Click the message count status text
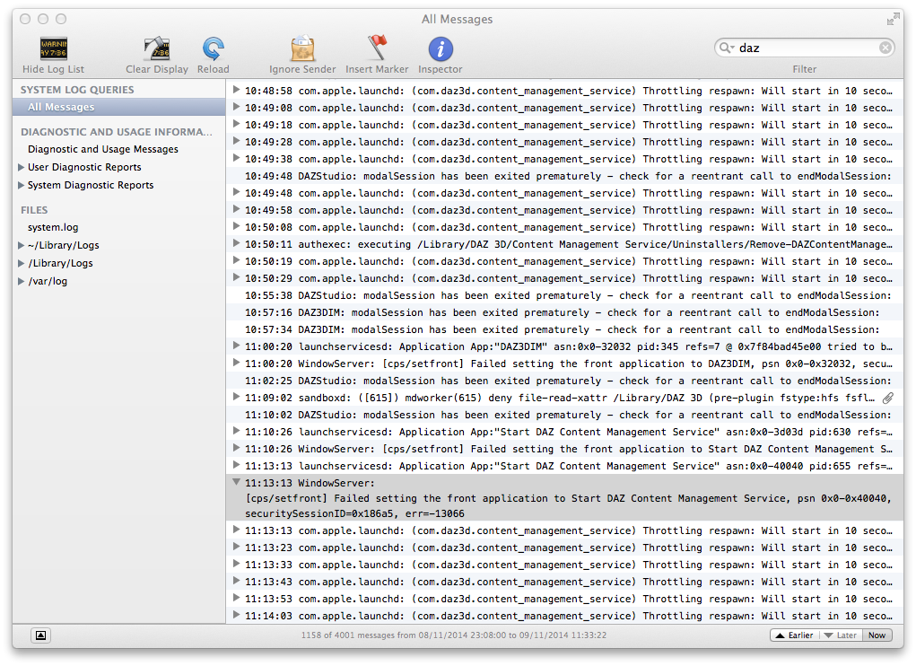Screen dimensions: 916x666 point(454,635)
